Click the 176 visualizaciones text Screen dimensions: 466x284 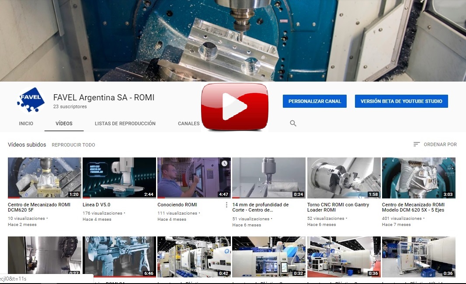[103, 213]
